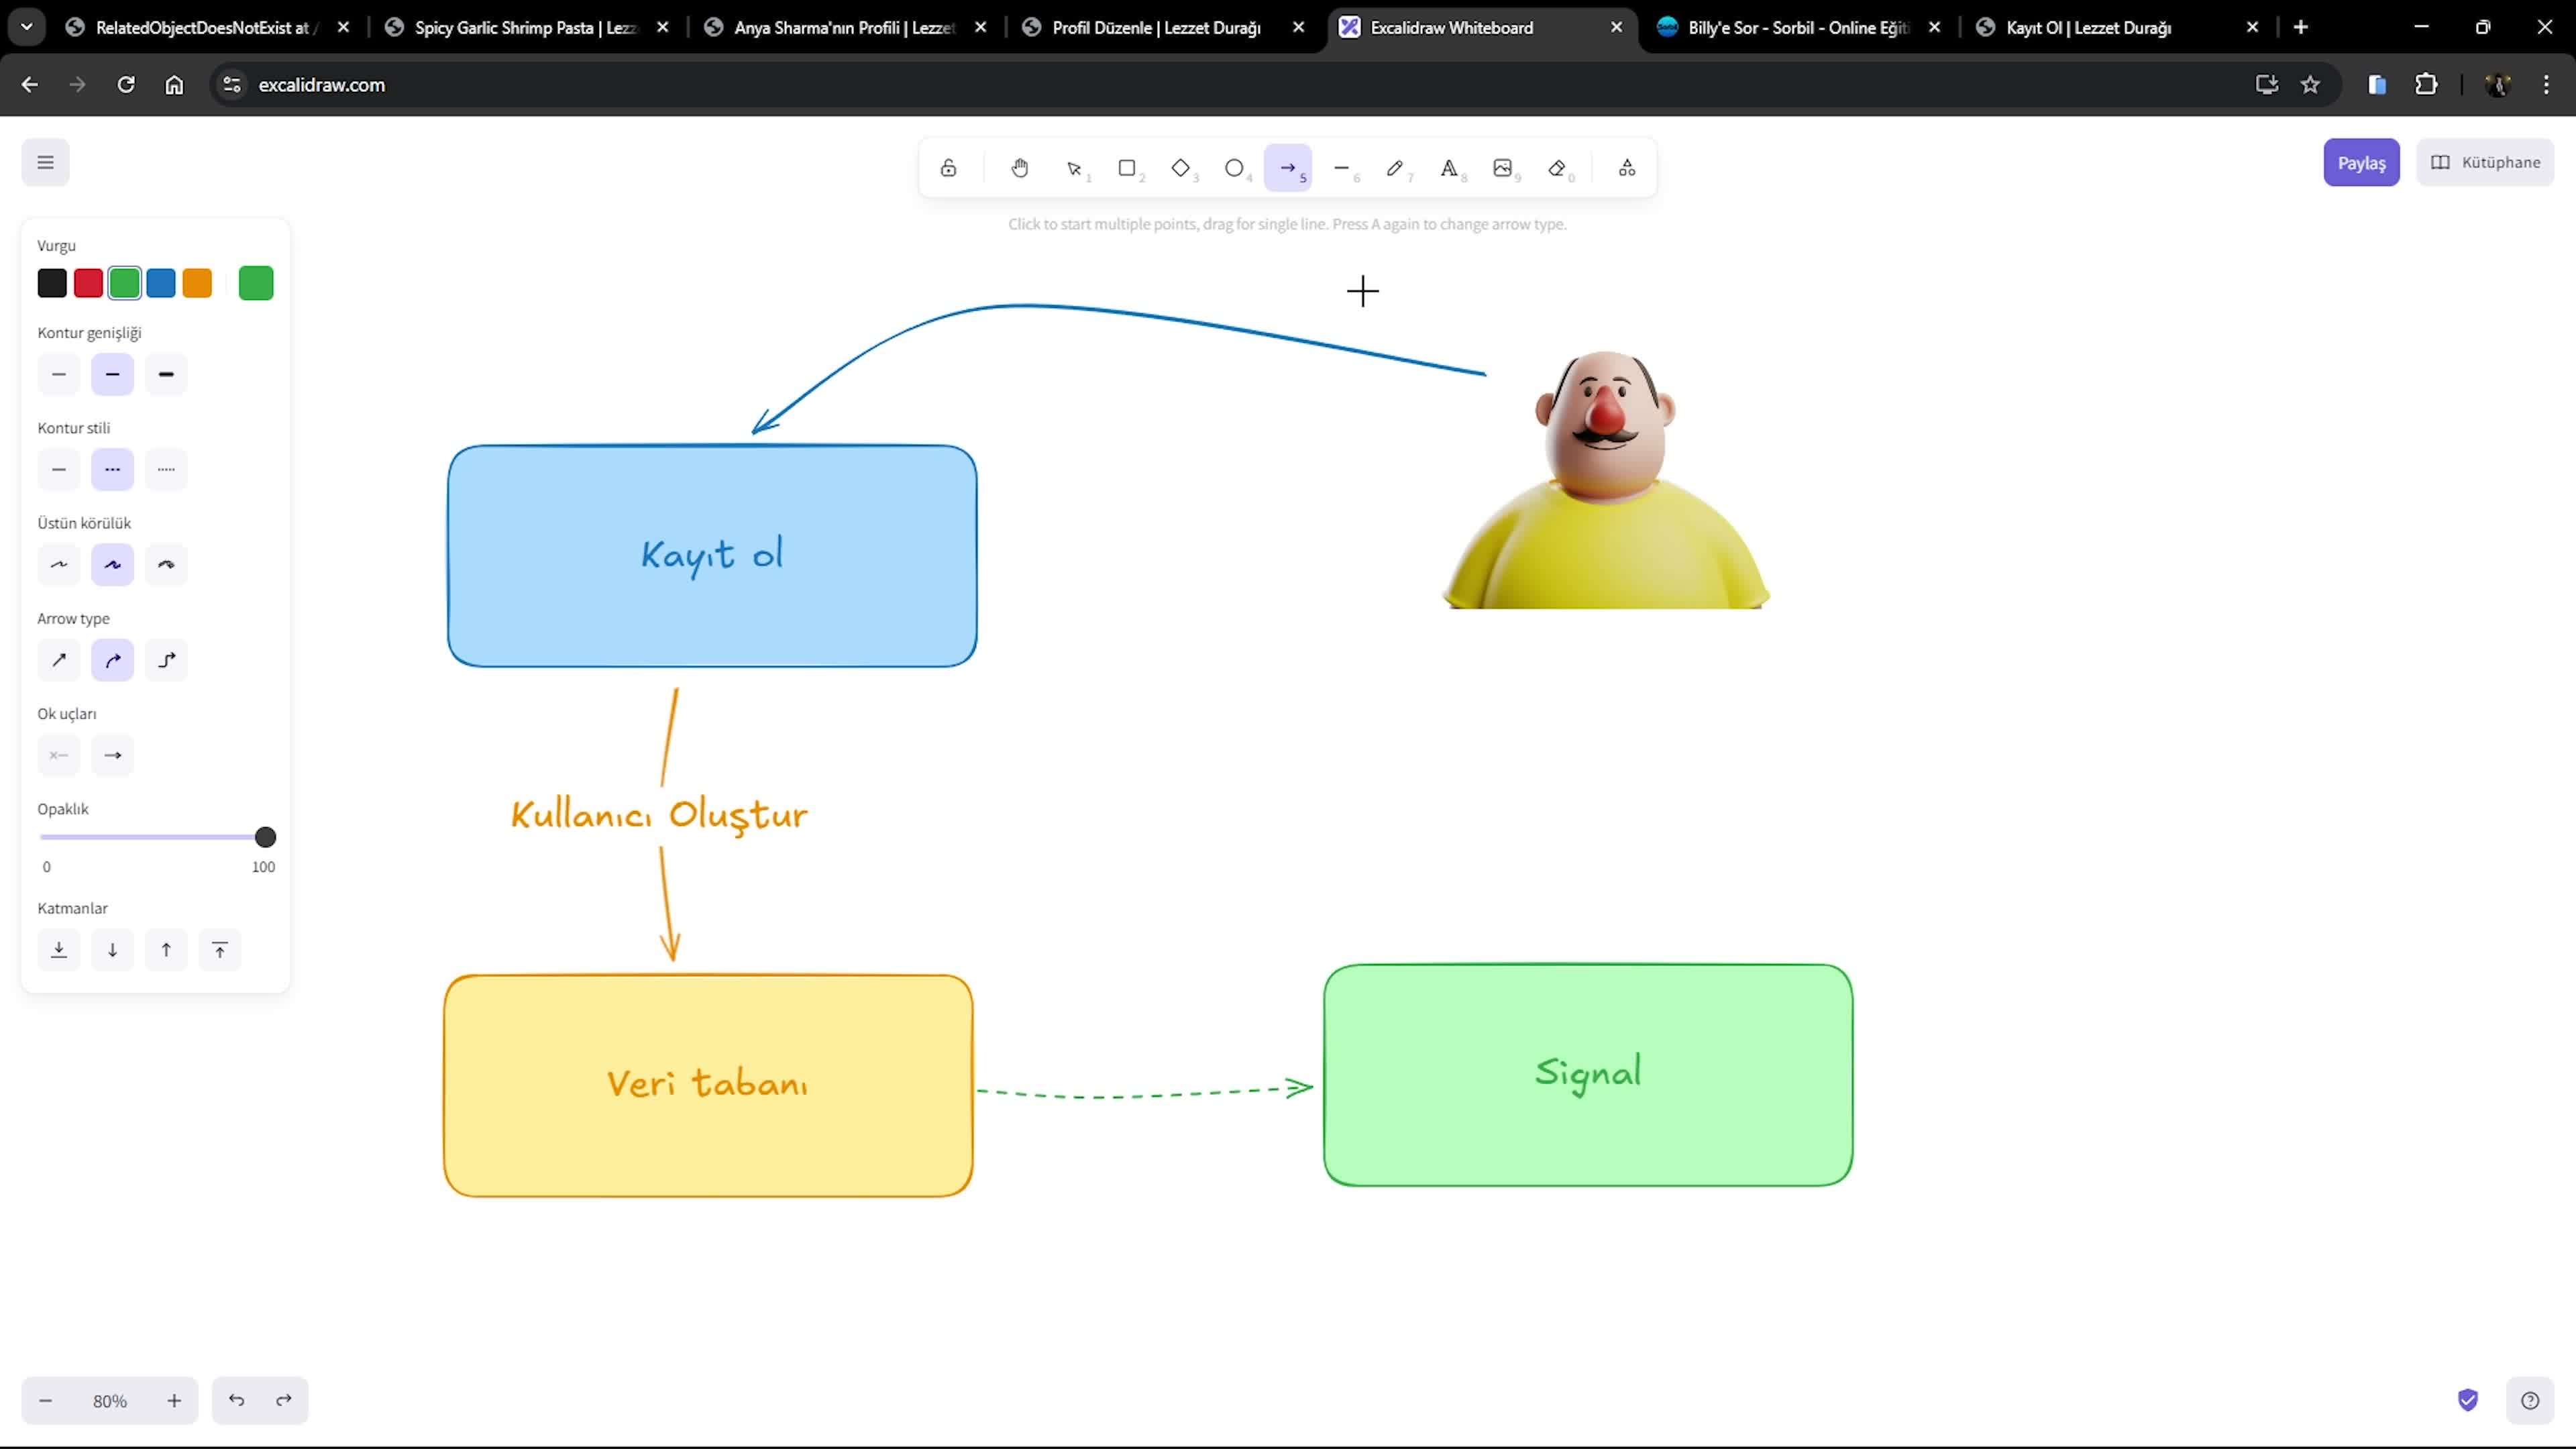Open the Kütüphane library panel
This screenshot has width=2576, height=1449.
click(x=2485, y=162)
